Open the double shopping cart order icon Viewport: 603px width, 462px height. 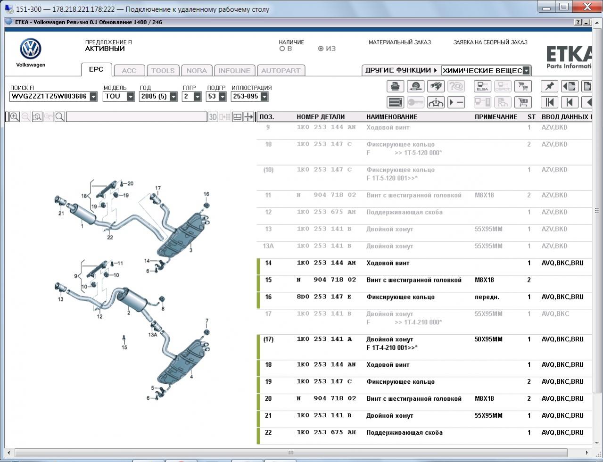tap(523, 86)
